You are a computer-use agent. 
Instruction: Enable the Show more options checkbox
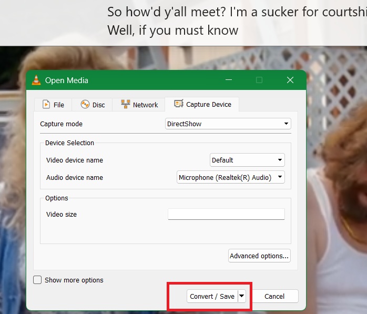tap(37, 280)
